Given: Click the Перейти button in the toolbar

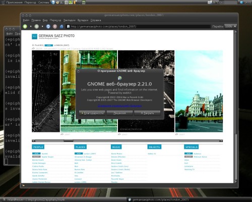Looking at the screenshot, I should 218,26.
